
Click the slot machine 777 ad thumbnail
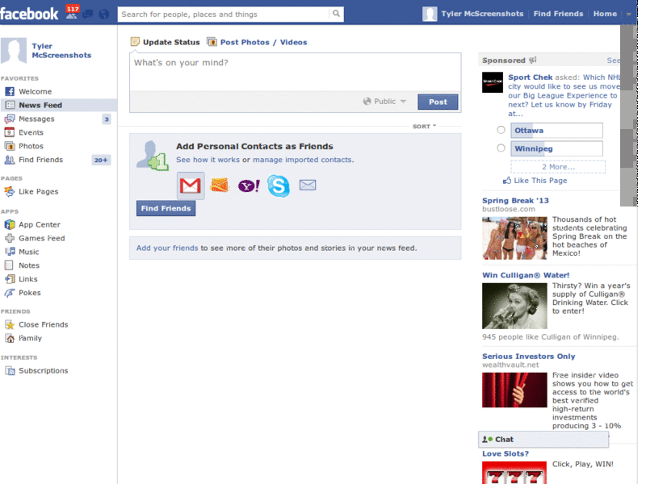[514, 473]
